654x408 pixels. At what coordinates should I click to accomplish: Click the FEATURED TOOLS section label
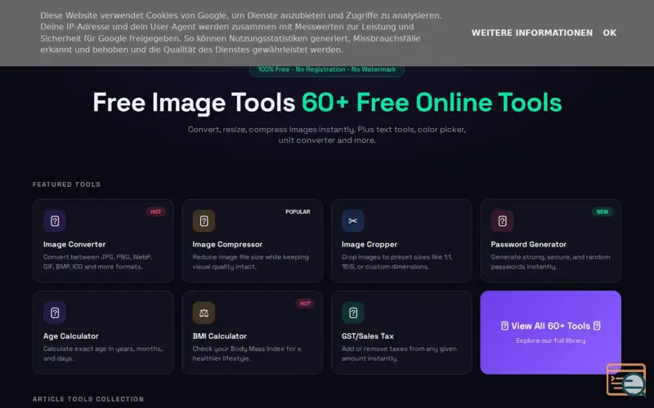pyautogui.click(x=67, y=184)
